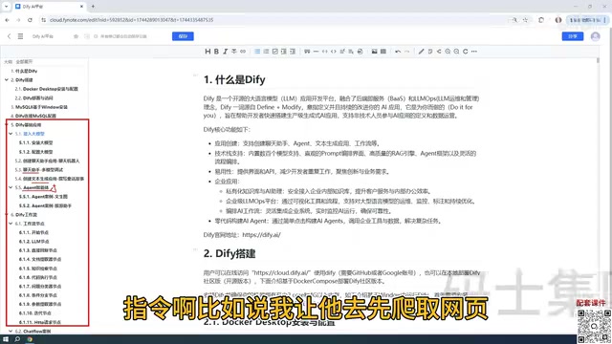Click 分享 blue share button
The height and width of the screenshot is (344, 612).
[573, 36]
